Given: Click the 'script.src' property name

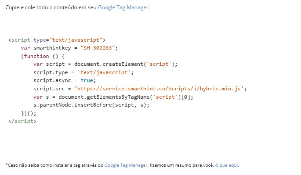Looking at the screenshot, I should coord(49,89).
